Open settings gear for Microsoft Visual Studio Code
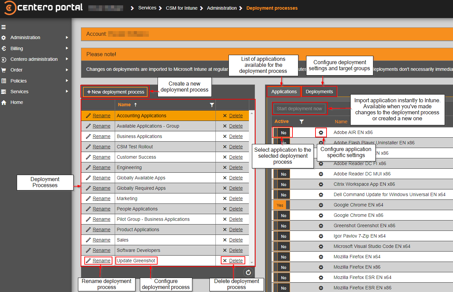Screen dimensions: 453x292 (x=321, y=247)
